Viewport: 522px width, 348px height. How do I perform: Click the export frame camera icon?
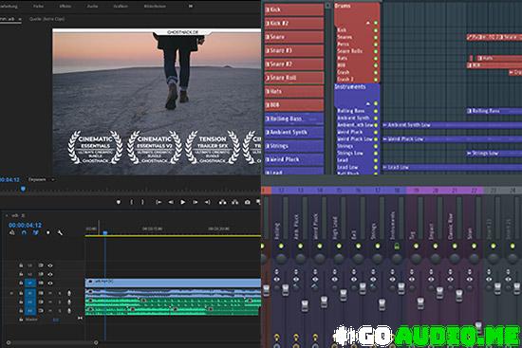pos(248,202)
